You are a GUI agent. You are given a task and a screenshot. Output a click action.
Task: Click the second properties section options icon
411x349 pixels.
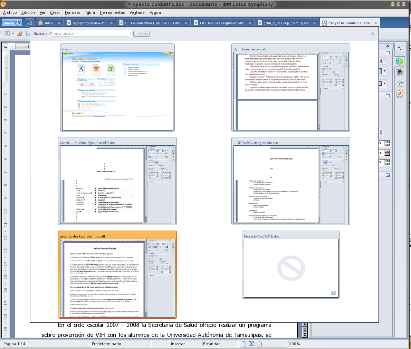click(x=388, y=95)
